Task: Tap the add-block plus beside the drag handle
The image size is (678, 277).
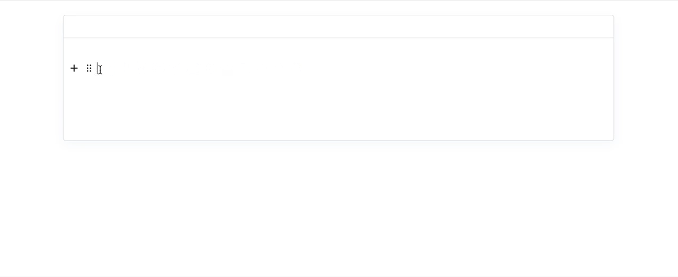Action: pyautogui.click(x=74, y=68)
